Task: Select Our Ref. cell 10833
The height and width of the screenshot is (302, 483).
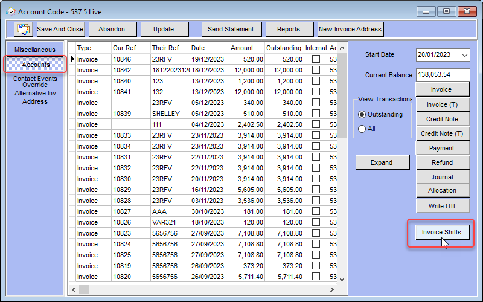Action: 131,135
